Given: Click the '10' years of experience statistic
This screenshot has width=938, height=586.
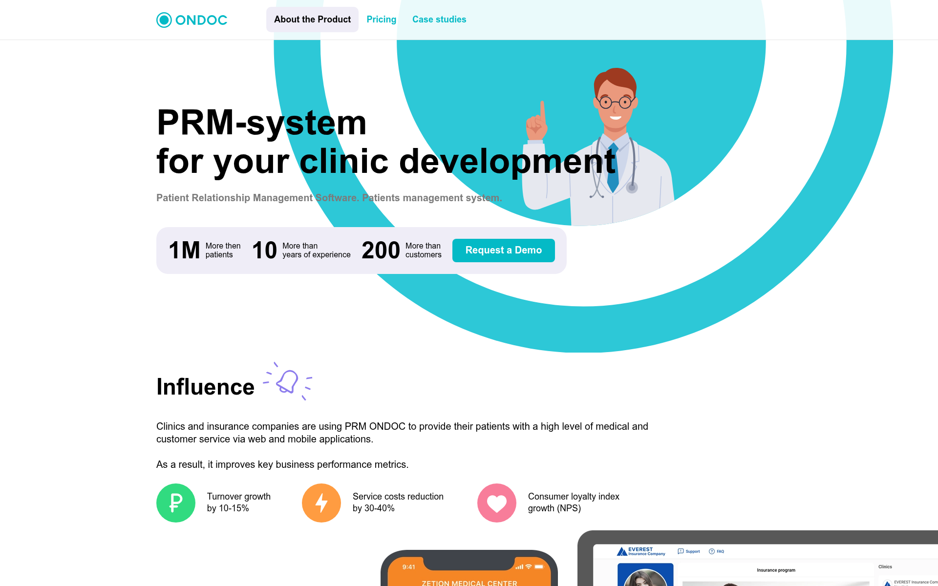Looking at the screenshot, I should pyautogui.click(x=301, y=250).
